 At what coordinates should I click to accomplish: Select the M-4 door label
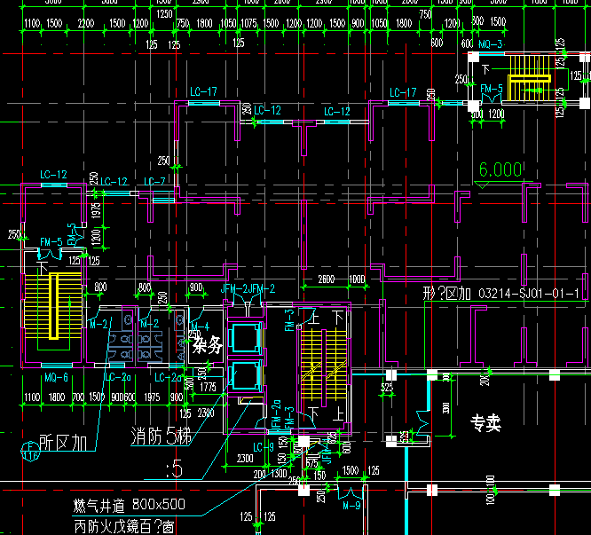click(201, 326)
